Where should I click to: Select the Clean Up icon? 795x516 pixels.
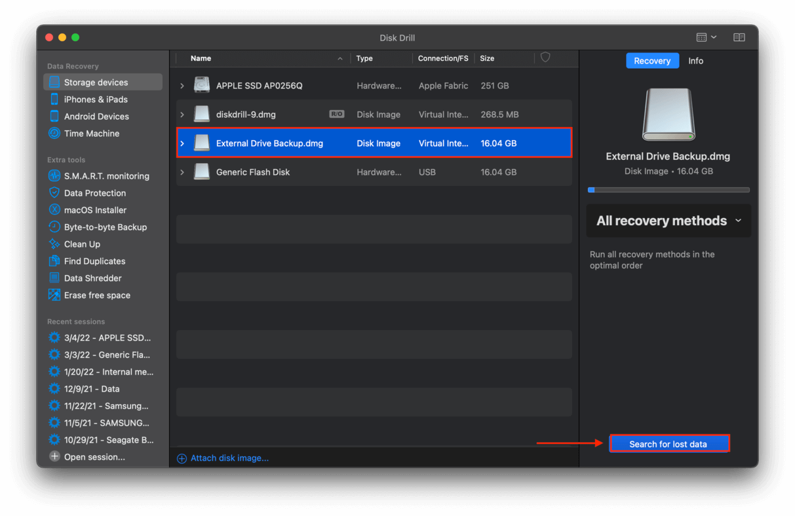(x=54, y=244)
